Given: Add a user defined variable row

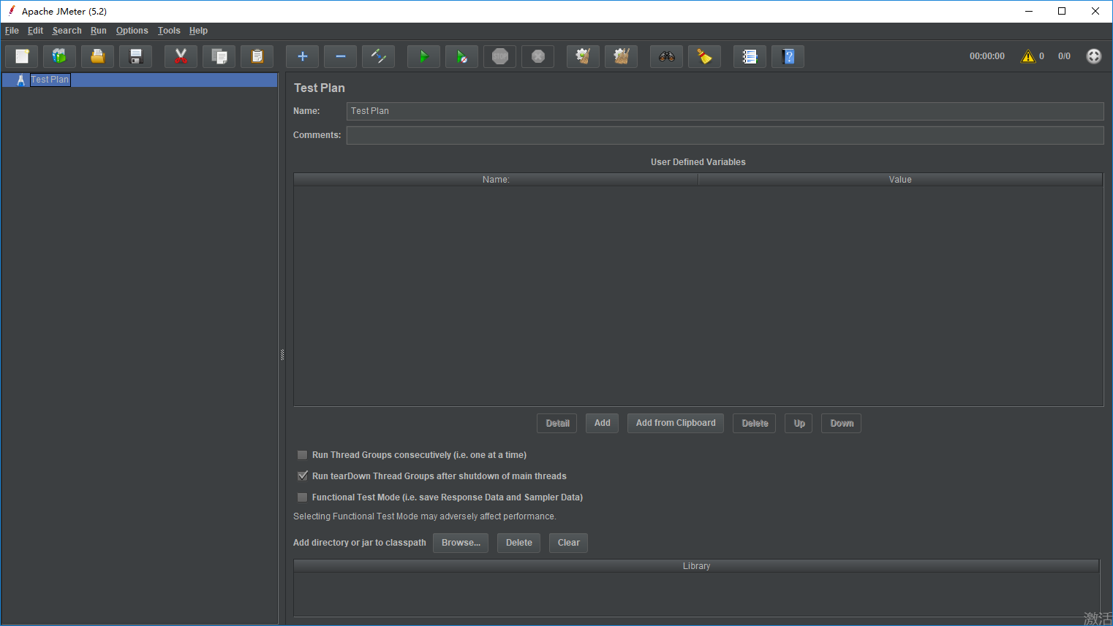Looking at the screenshot, I should [602, 424].
